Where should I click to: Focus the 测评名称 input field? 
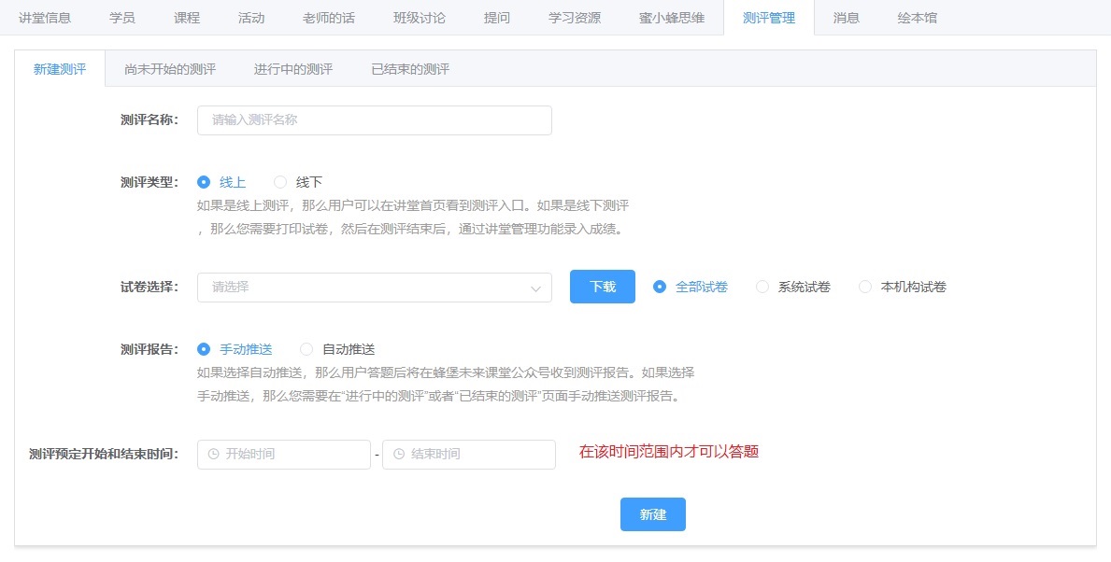374,120
